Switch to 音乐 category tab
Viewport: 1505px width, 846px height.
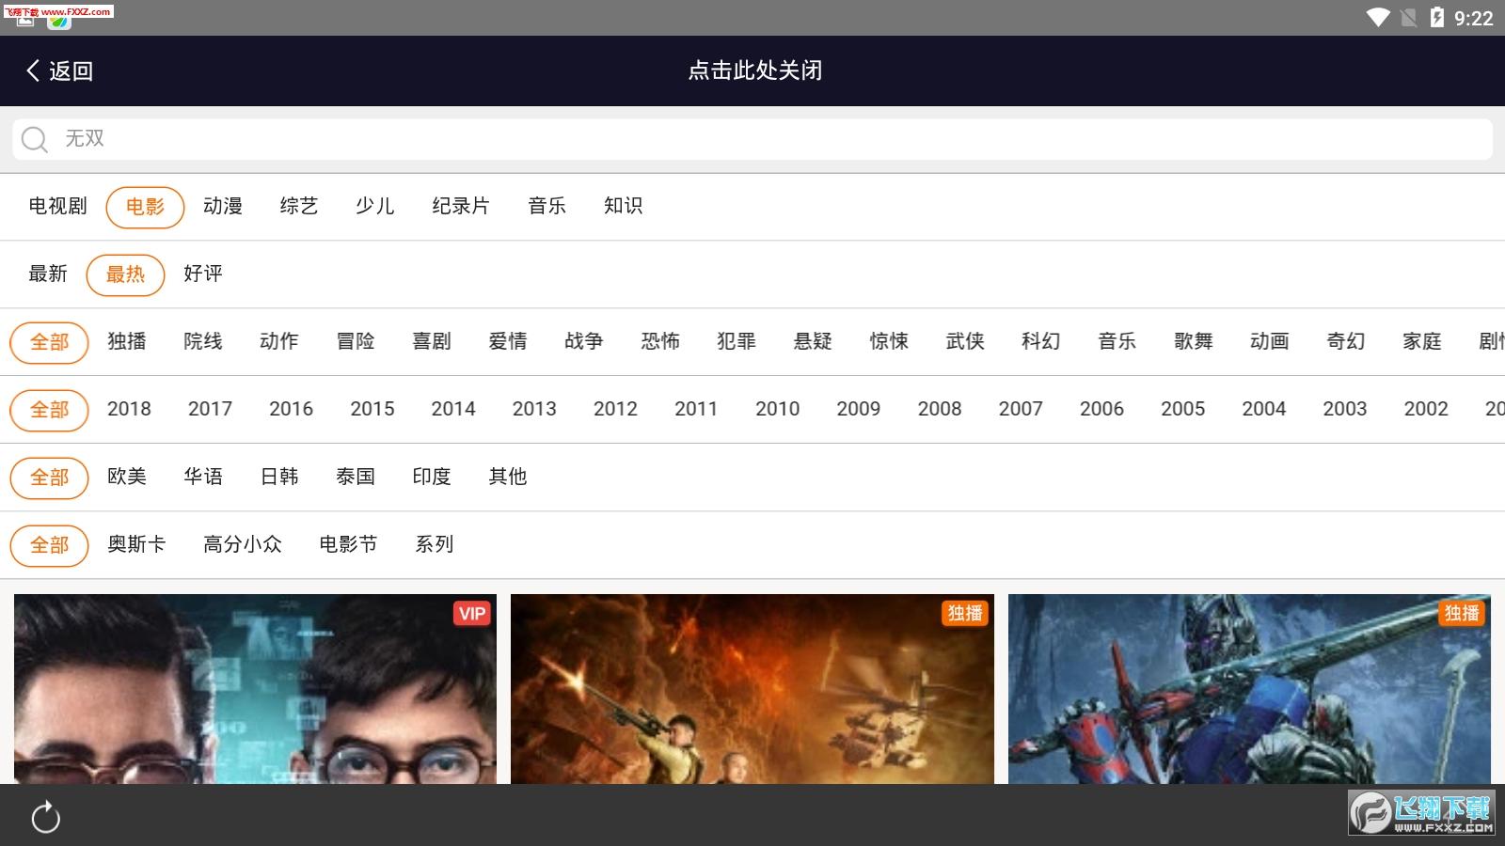[547, 206]
